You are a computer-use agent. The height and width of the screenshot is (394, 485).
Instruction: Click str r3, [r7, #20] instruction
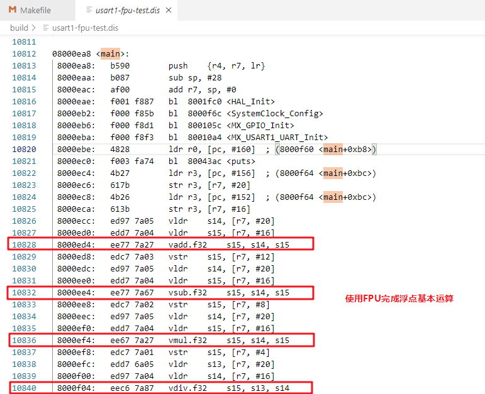click(x=209, y=185)
